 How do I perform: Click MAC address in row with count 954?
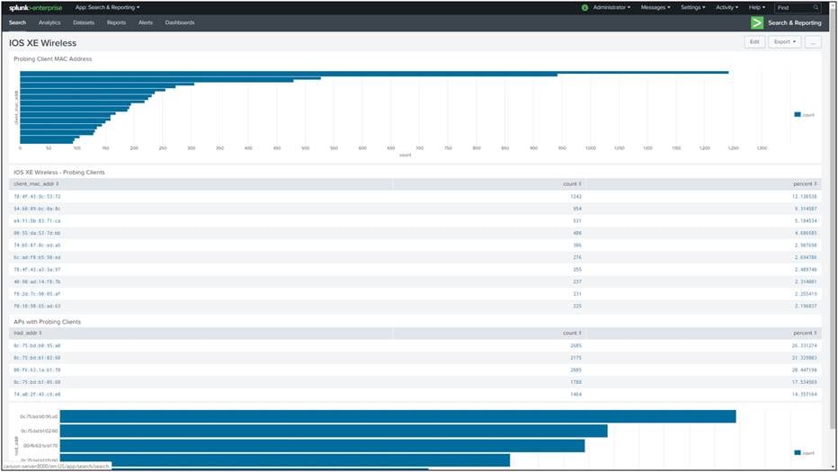point(37,209)
